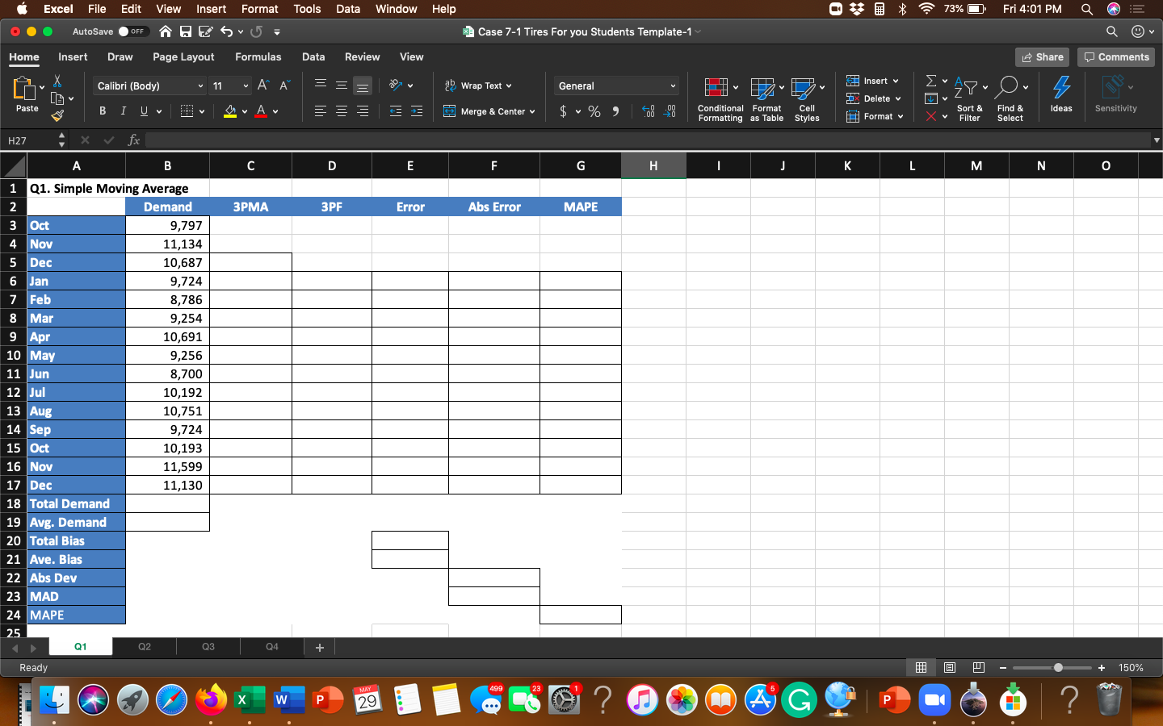The image size is (1163, 726).
Task: Open Find & Select
Action: click(x=1010, y=100)
